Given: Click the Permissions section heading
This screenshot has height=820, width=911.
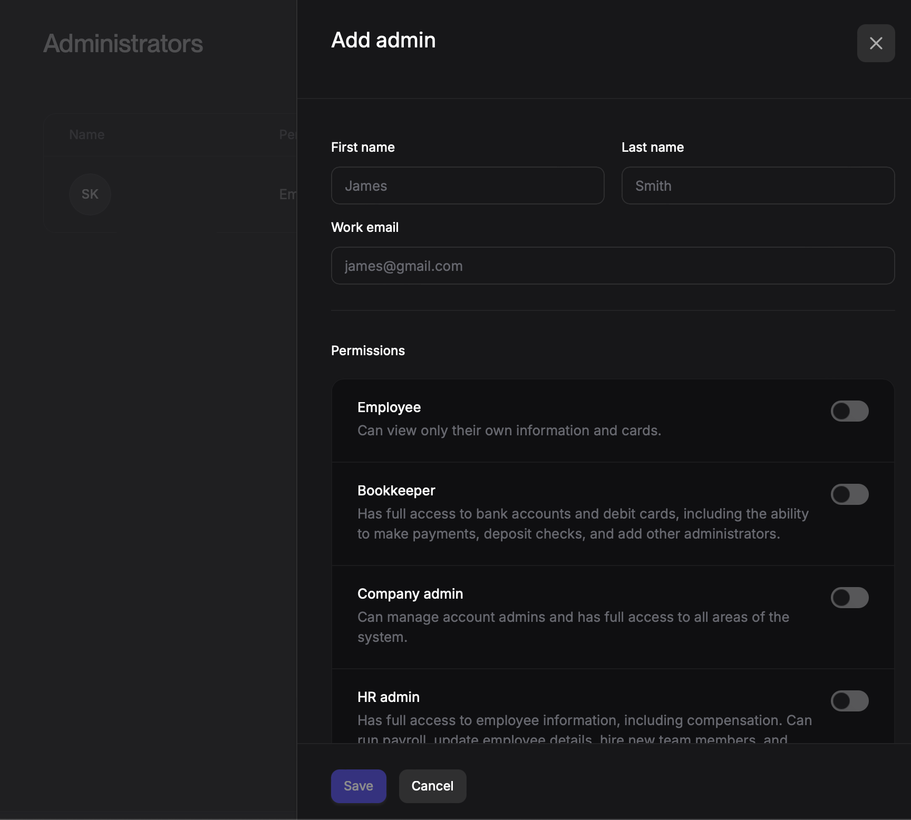Looking at the screenshot, I should coord(368,351).
